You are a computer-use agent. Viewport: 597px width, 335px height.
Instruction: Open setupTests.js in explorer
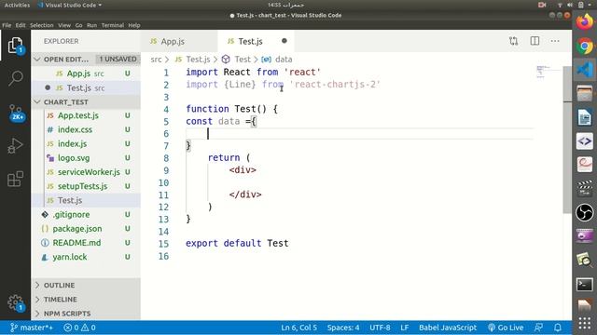pyautogui.click(x=86, y=186)
